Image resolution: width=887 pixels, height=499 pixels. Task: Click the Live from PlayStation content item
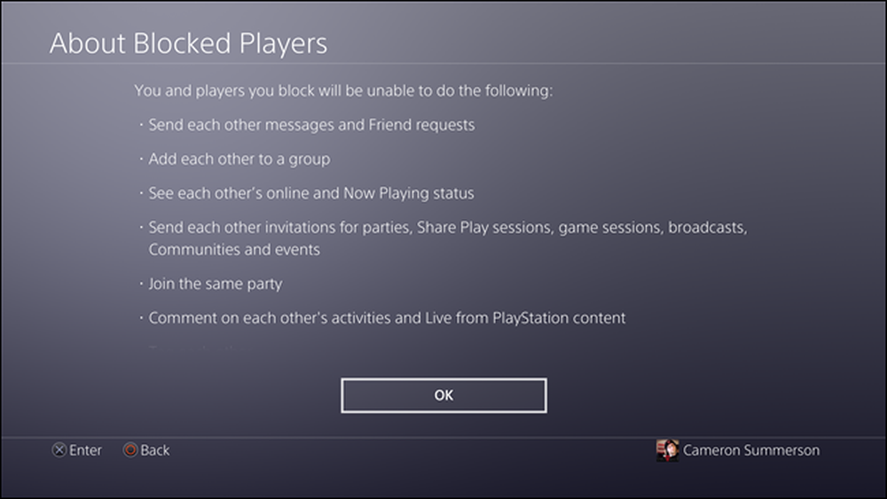387,317
